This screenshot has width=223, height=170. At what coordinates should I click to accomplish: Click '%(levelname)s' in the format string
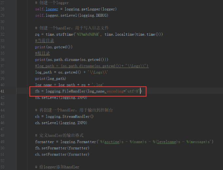pyautogui.click(x=166, y=142)
